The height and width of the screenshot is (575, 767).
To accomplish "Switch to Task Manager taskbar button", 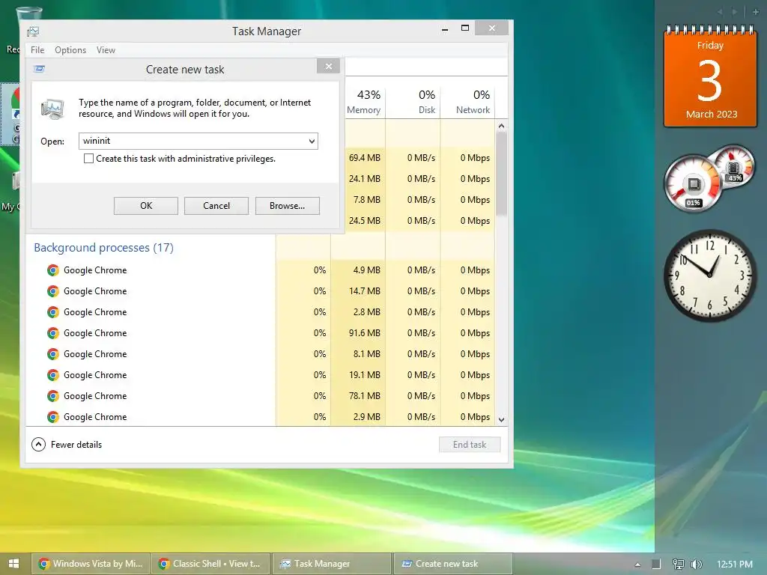I will [x=331, y=564].
